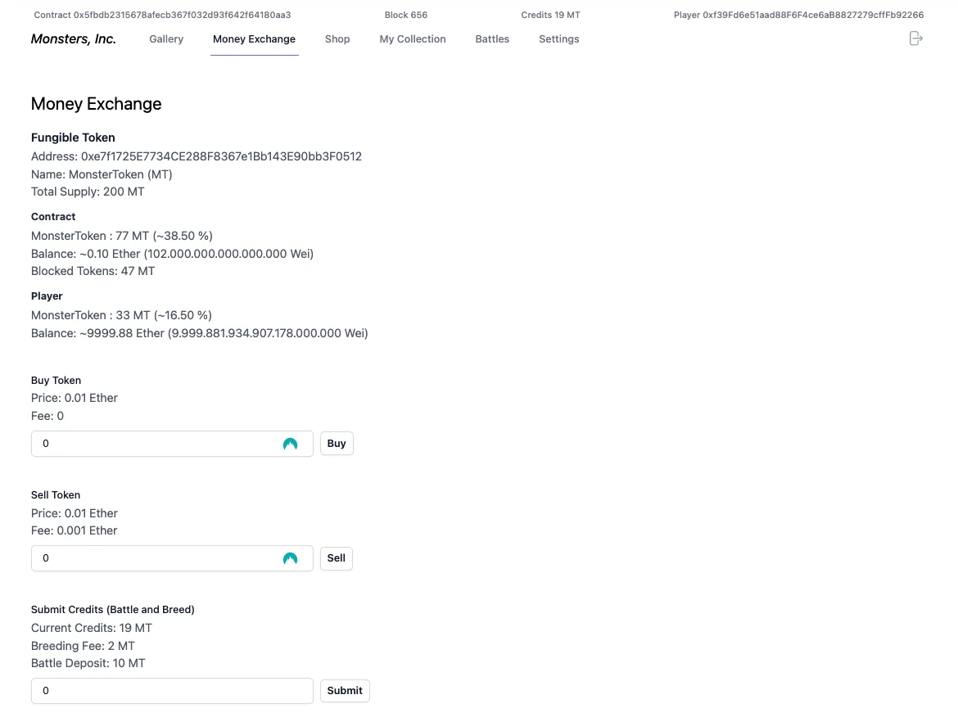Focus the Buy Token amount field
Viewport: 958px width, 722px height.
156,444
